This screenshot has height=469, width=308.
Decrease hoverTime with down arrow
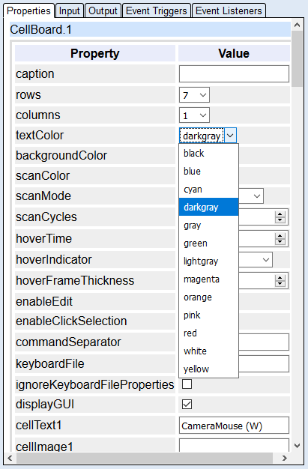(x=280, y=242)
